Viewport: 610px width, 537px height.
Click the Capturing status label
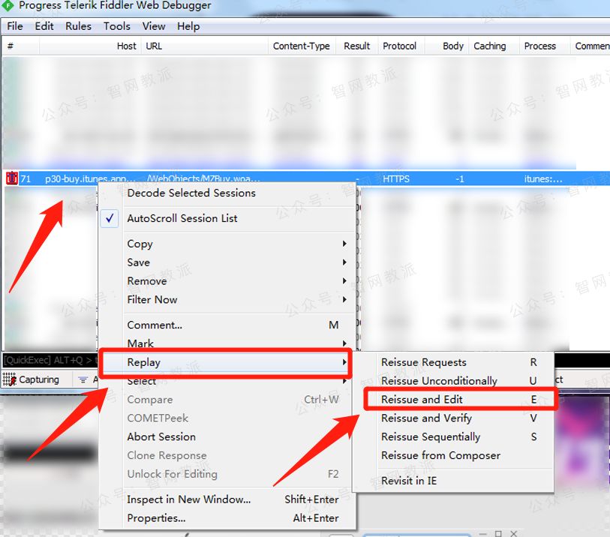39,379
